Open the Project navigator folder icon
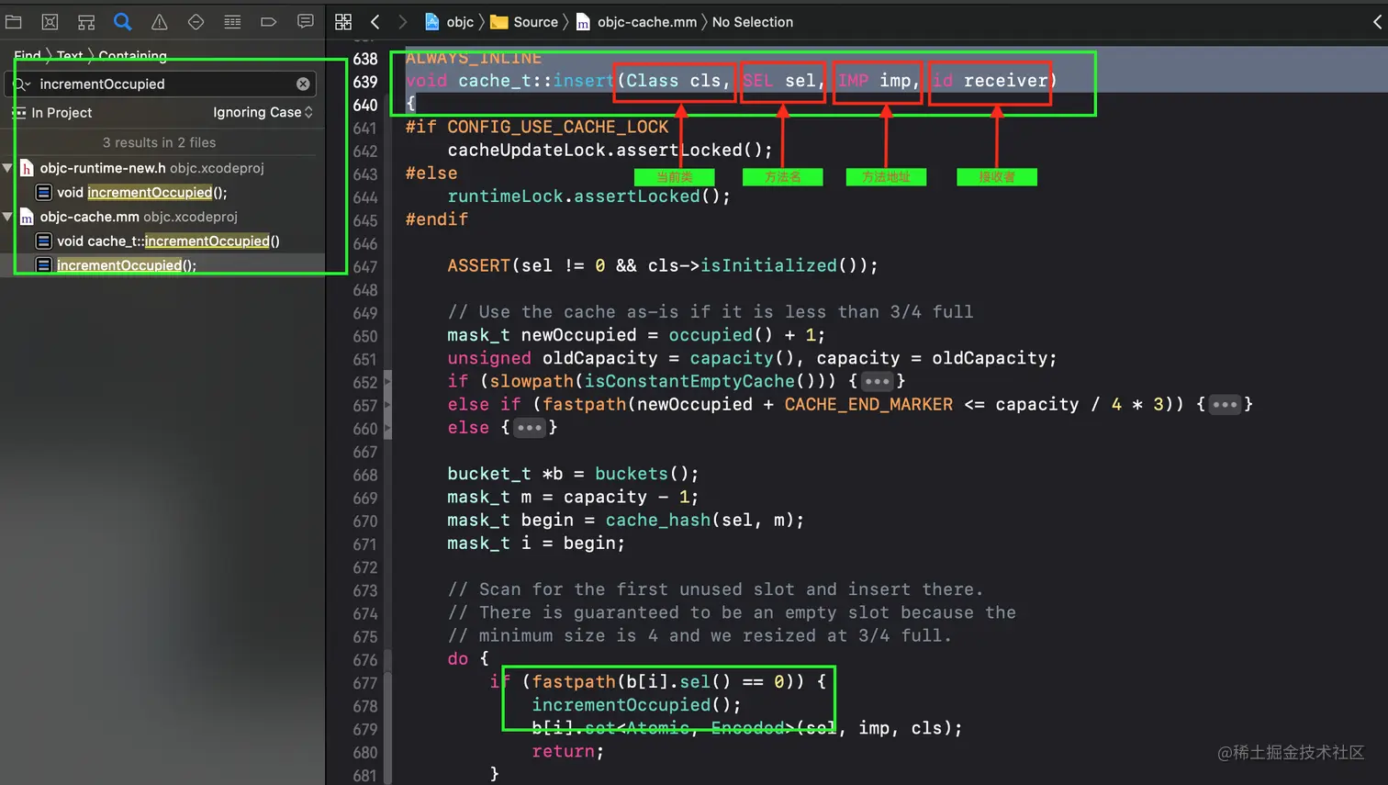The image size is (1388, 785). 14,22
